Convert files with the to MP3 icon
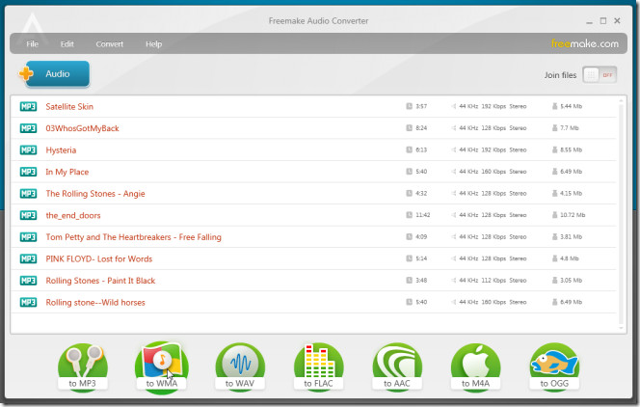Image resolution: width=640 pixels, height=407 pixels. (x=83, y=367)
